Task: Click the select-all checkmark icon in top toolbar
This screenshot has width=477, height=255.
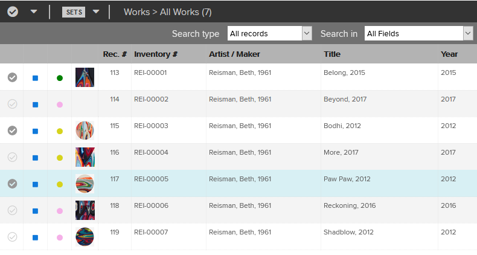Action: tap(13, 11)
